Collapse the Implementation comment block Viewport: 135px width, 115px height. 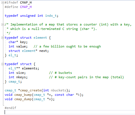pyautogui.click(x=3, y=24)
